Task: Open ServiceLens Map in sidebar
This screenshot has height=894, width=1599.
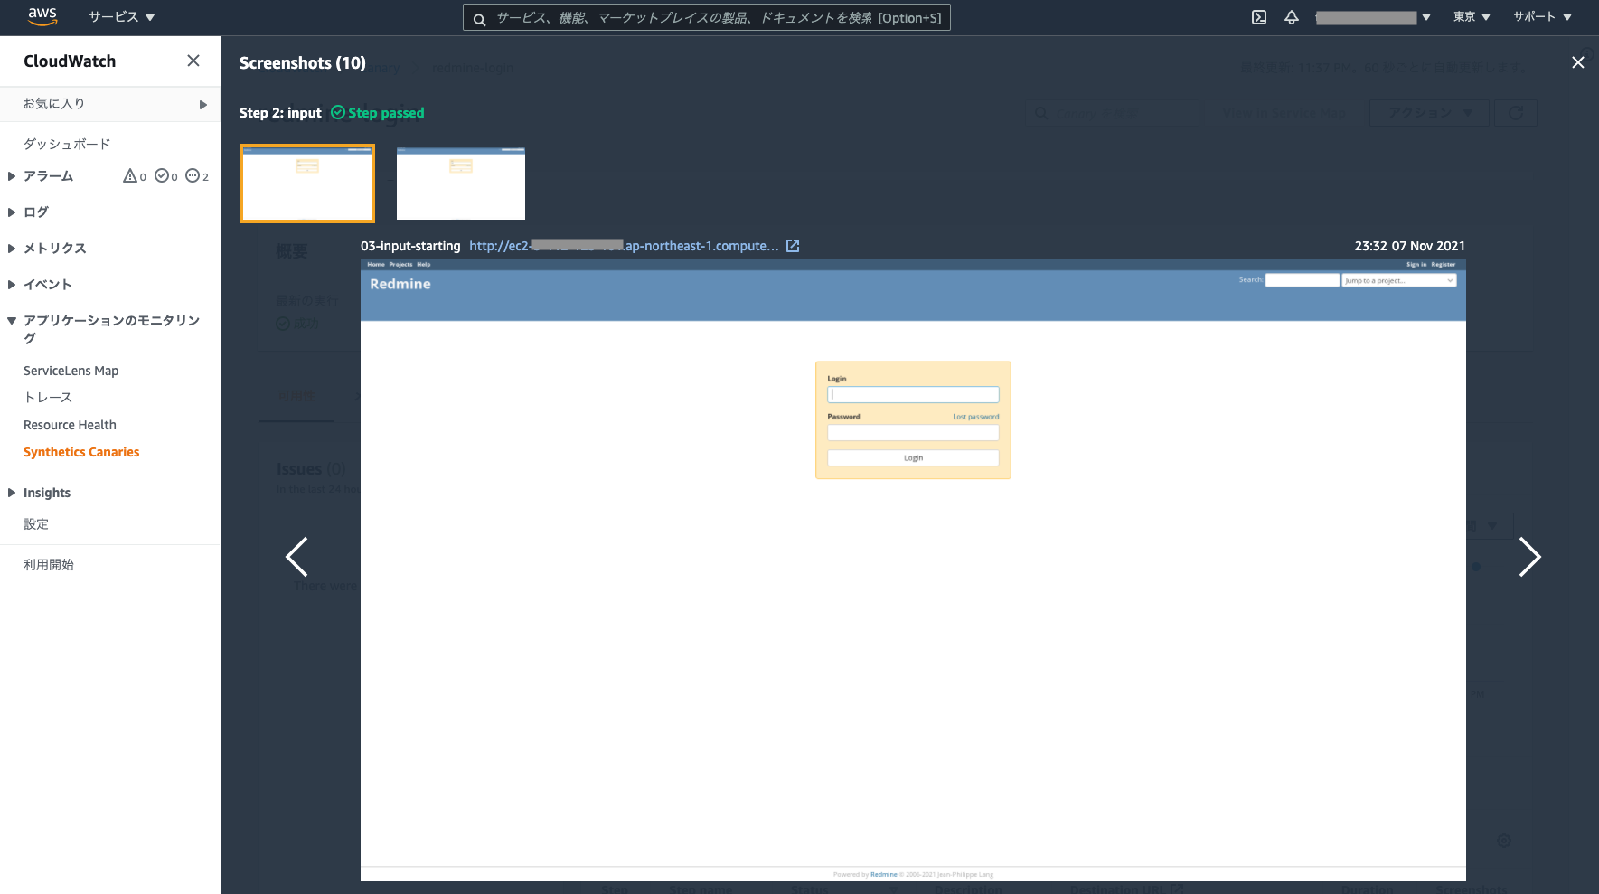Action: 71,371
